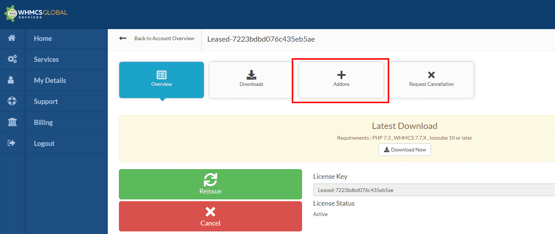Click the WHMCS Global Services logo

(x=36, y=14)
